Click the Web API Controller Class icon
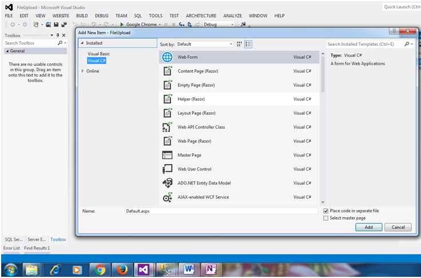The image size is (421, 278). (x=167, y=127)
